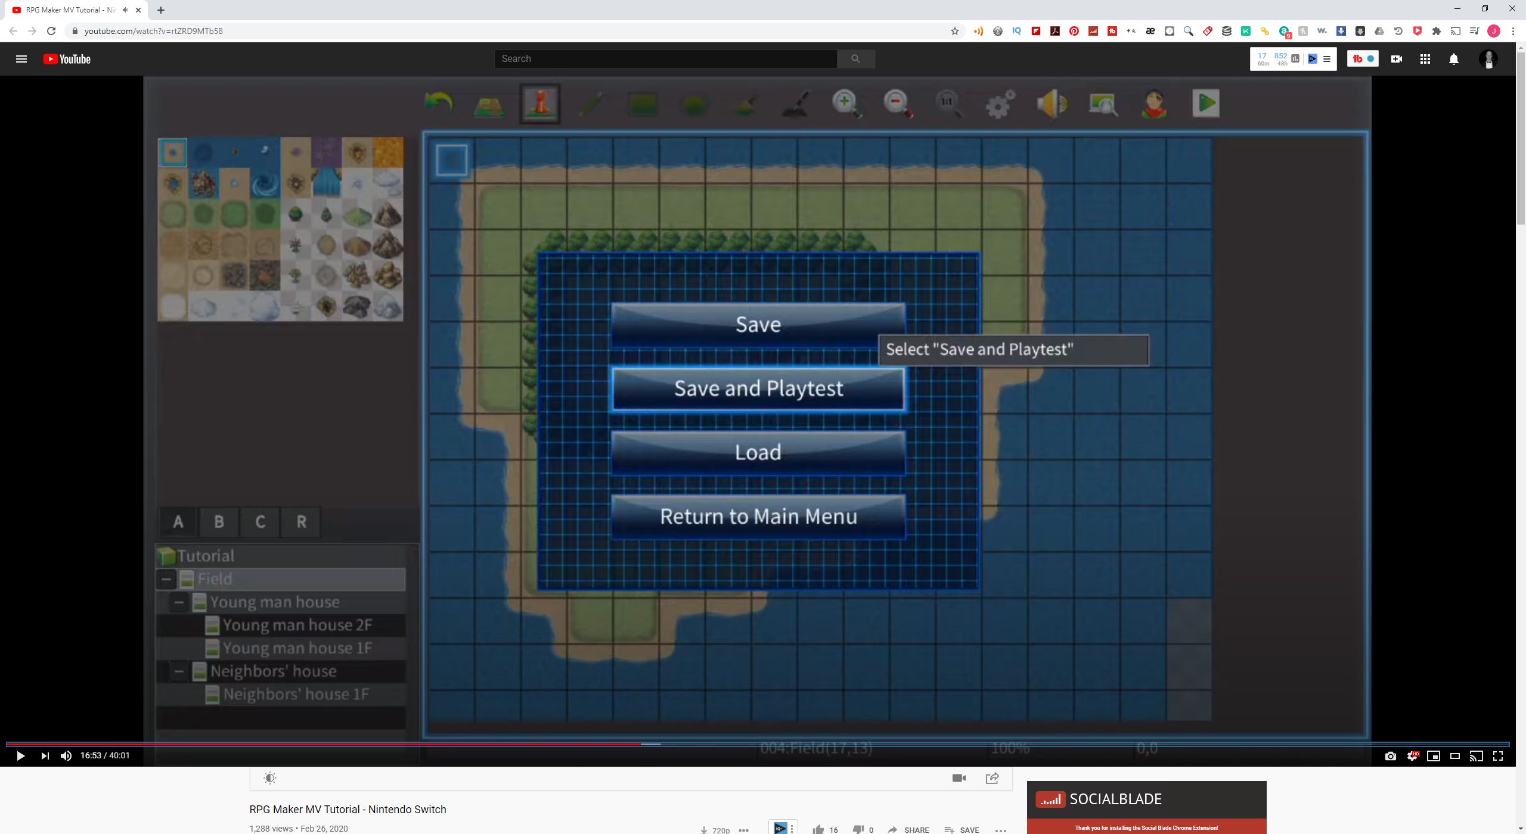Enter fullscreen mode

pos(1498,756)
